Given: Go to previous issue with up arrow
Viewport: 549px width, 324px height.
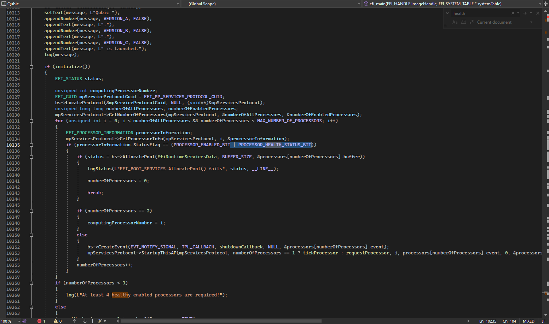Looking at the screenshot, I should pyautogui.click(x=75, y=321).
